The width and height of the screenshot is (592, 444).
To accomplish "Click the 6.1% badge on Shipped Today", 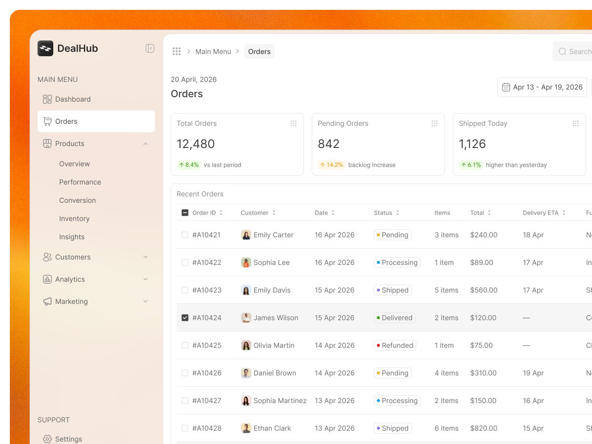I will tap(471, 165).
